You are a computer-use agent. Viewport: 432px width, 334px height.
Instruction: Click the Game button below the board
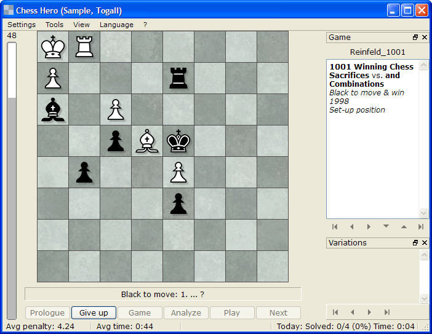(x=140, y=313)
